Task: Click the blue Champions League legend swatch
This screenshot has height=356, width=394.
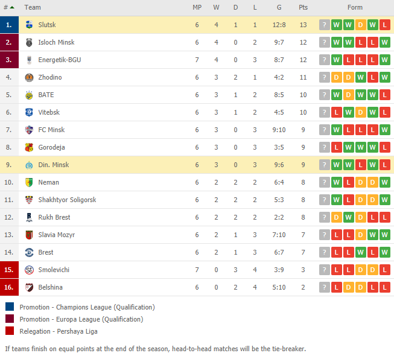Action: [x=10, y=307]
